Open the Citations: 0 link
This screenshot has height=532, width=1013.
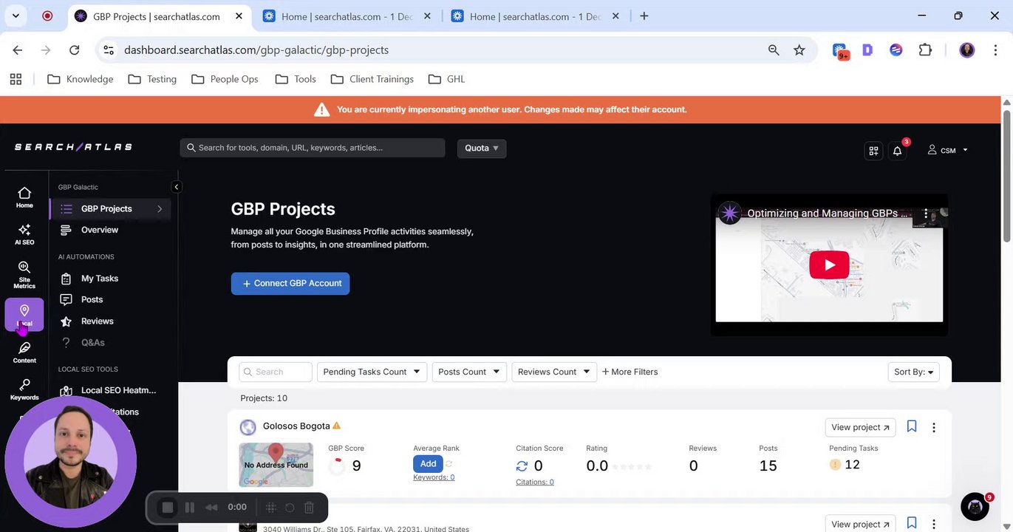535,482
